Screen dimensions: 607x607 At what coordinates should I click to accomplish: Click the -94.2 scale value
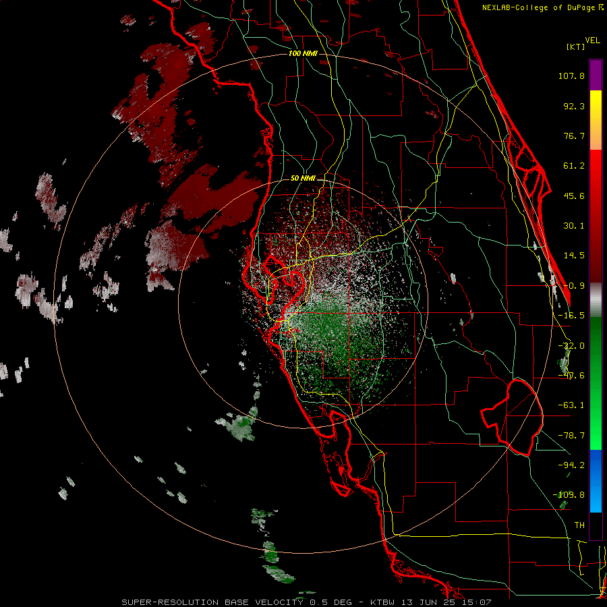coord(571,465)
